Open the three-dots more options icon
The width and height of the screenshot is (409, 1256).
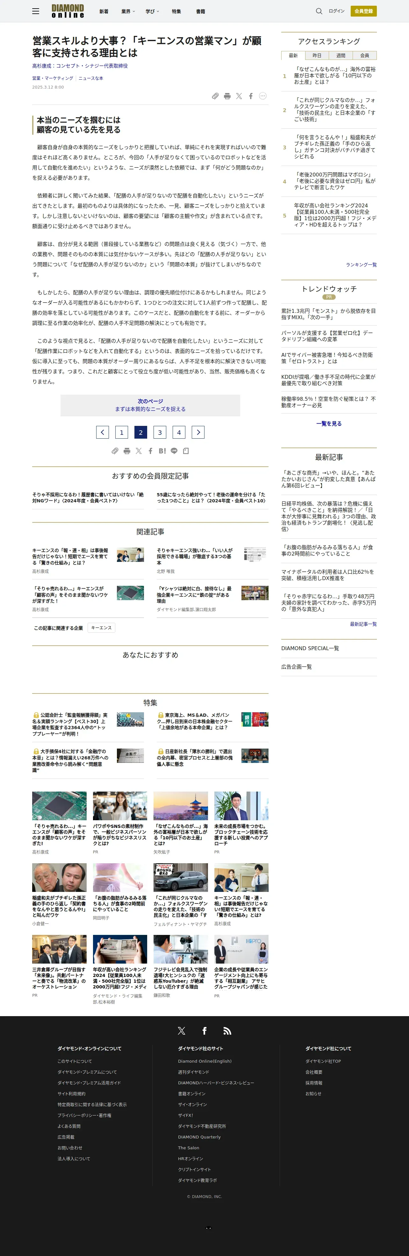(x=263, y=96)
